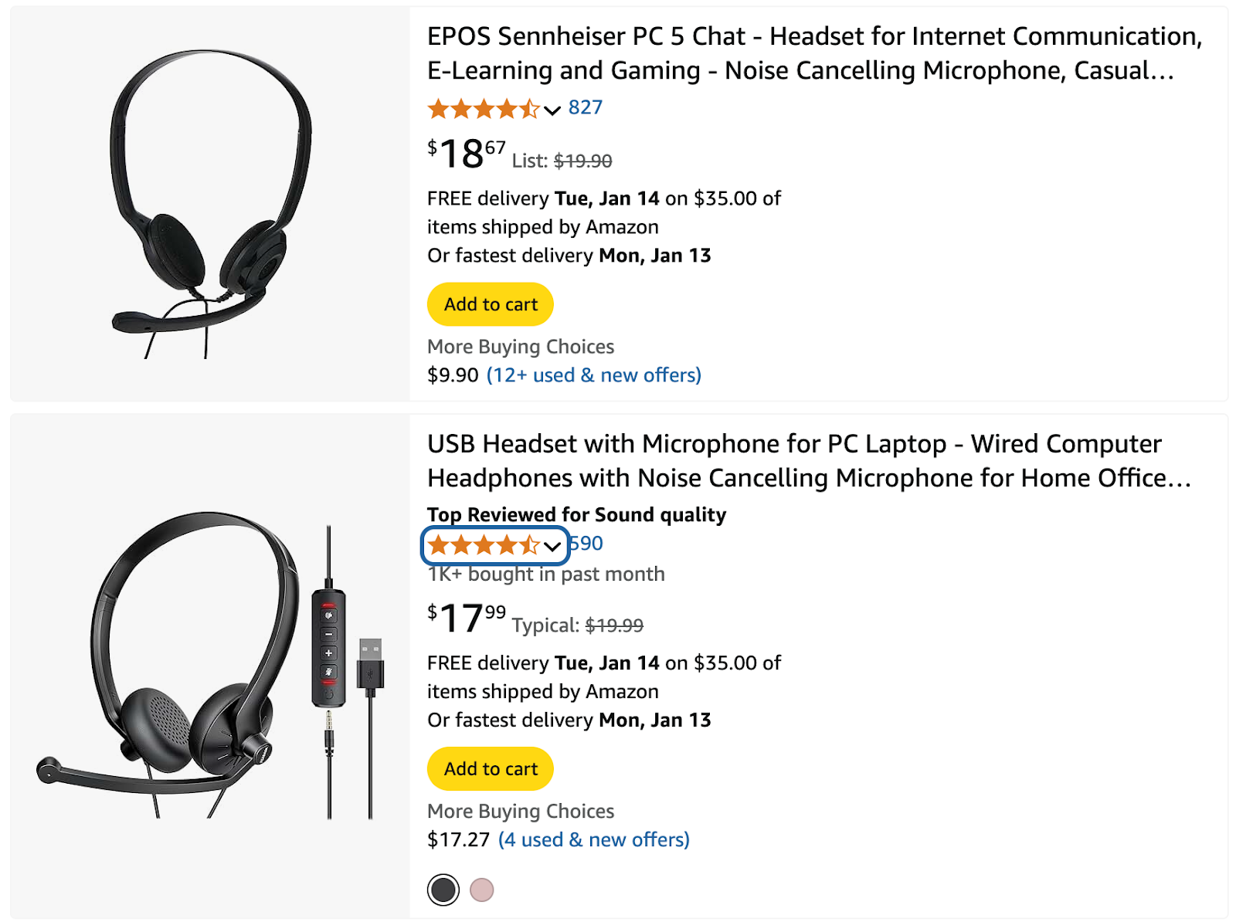Expand the star rating dropdown for the EPOS headset
Image resolution: width=1236 pixels, height=922 pixels.
552,110
